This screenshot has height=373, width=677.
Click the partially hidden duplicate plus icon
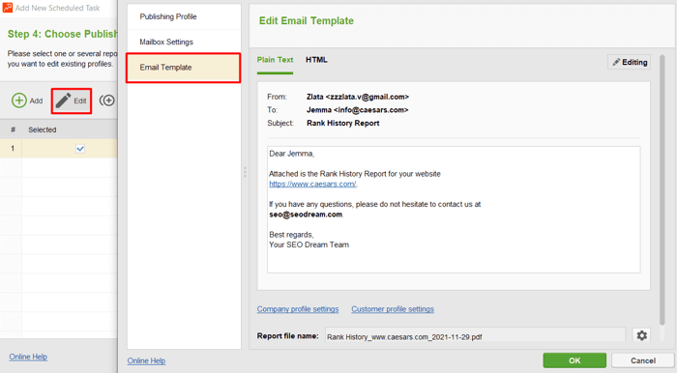coord(107,100)
